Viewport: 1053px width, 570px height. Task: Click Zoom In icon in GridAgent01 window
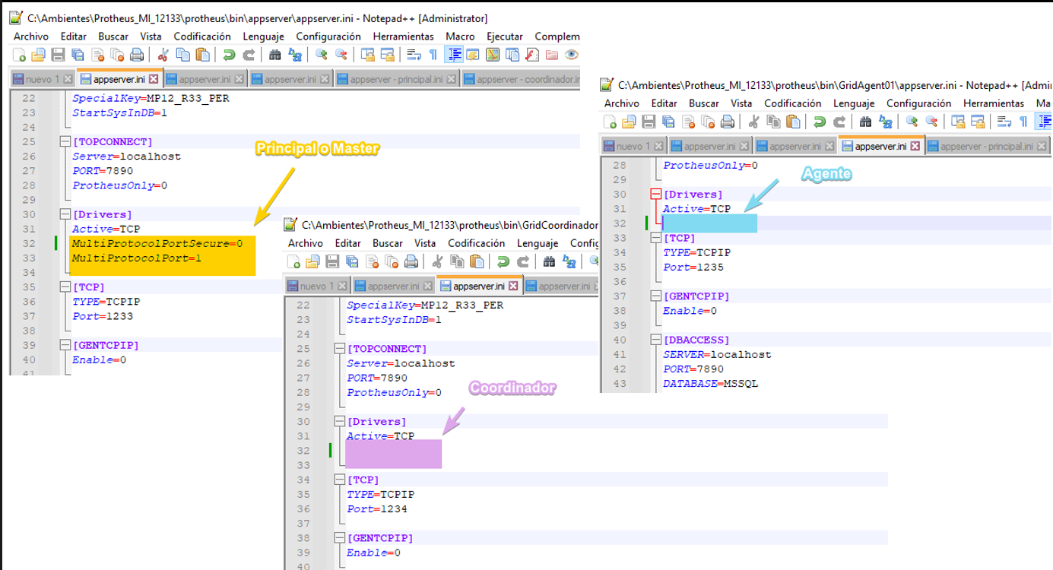[912, 122]
